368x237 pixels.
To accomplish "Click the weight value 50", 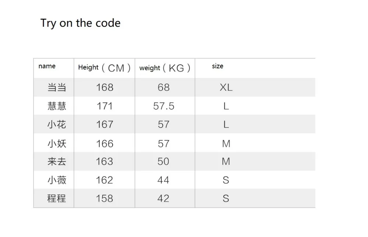I will (163, 161).
